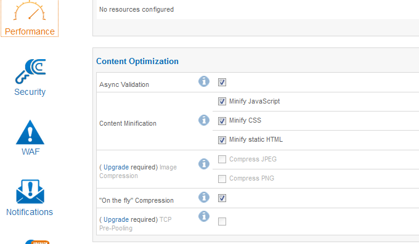This screenshot has width=419, height=244.
Task: Enable the TCP Pre-Pooling checkbox
Action: tap(222, 222)
